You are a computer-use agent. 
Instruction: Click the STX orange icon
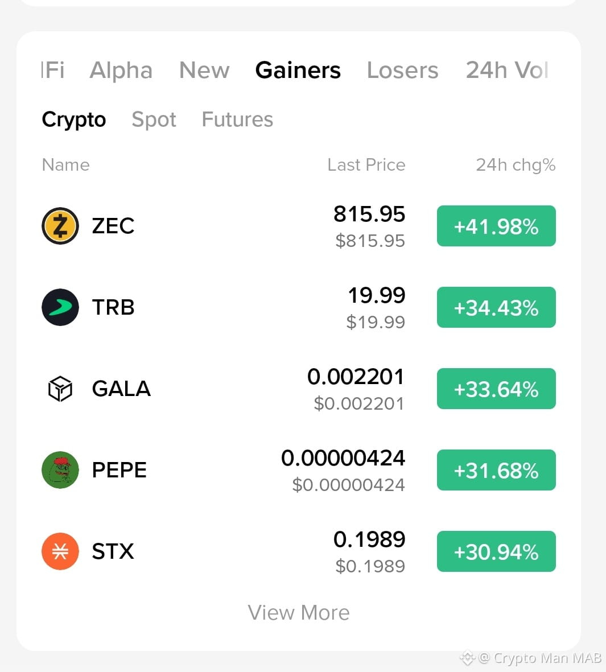pos(60,551)
